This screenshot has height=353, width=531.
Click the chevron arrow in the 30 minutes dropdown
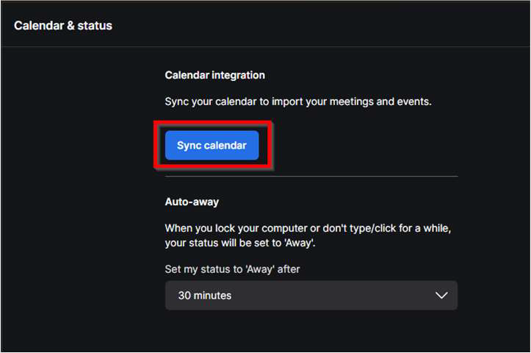pyautogui.click(x=441, y=295)
